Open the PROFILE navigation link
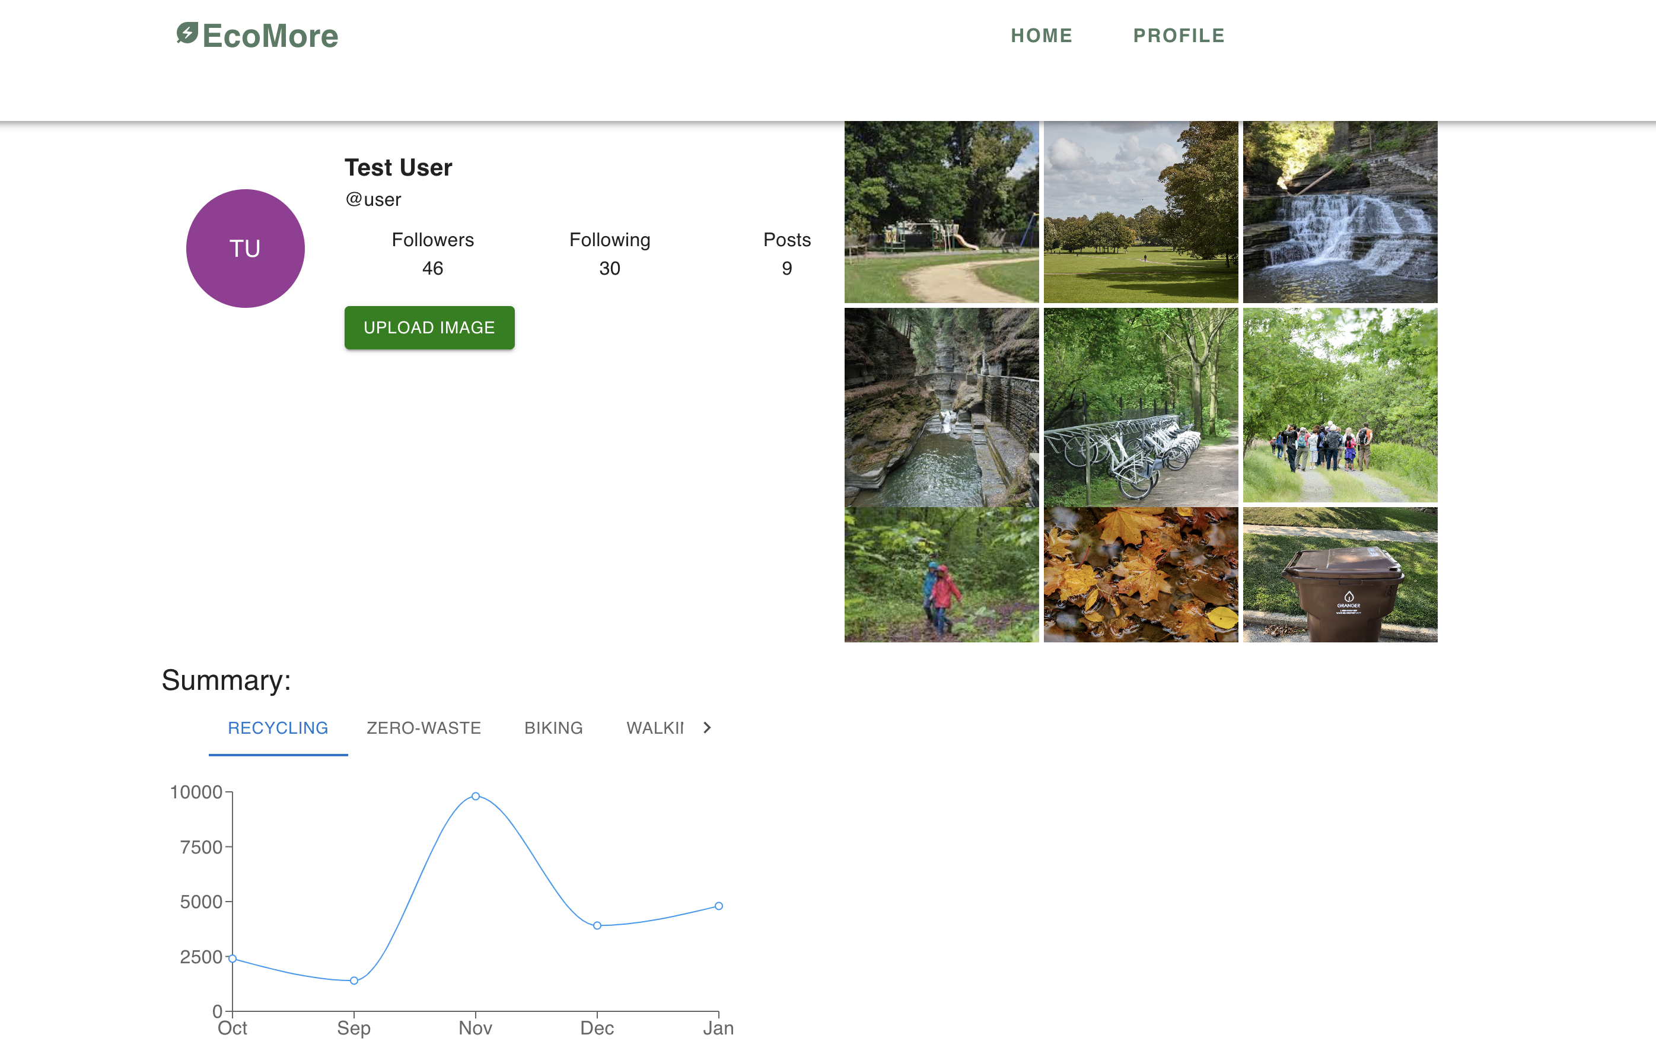The height and width of the screenshot is (1057, 1656). pyautogui.click(x=1179, y=36)
